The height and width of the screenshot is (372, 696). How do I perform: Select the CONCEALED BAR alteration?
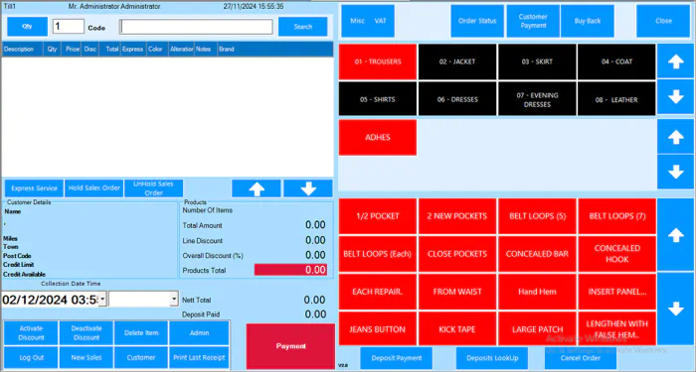click(537, 254)
